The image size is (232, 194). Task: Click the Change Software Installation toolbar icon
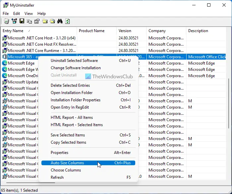(x=14, y=21)
